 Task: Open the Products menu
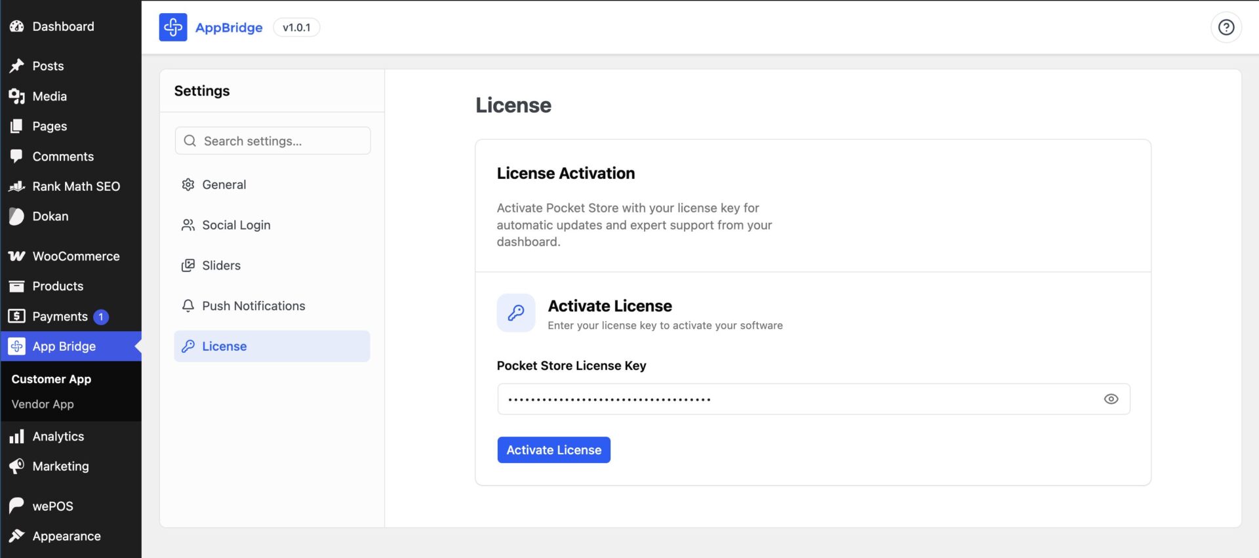[71, 286]
